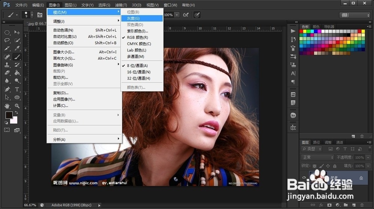374x209 pixels.
Task: Select the Eyedropper tool
Action: (17, 48)
